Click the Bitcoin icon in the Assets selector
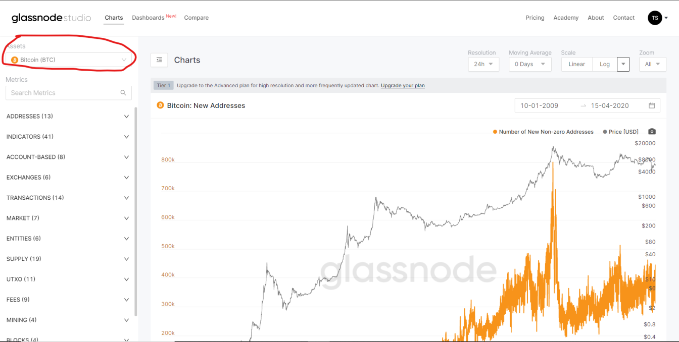Image resolution: width=679 pixels, height=342 pixels. click(15, 60)
